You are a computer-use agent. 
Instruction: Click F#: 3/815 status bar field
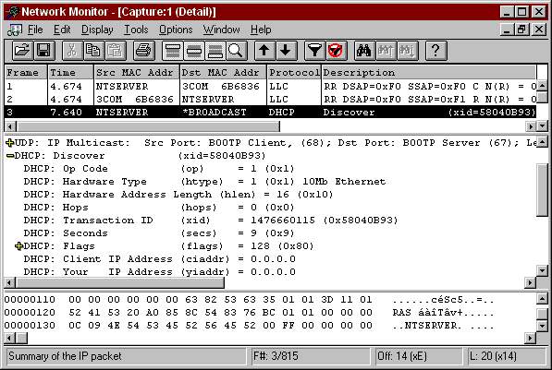(x=311, y=356)
